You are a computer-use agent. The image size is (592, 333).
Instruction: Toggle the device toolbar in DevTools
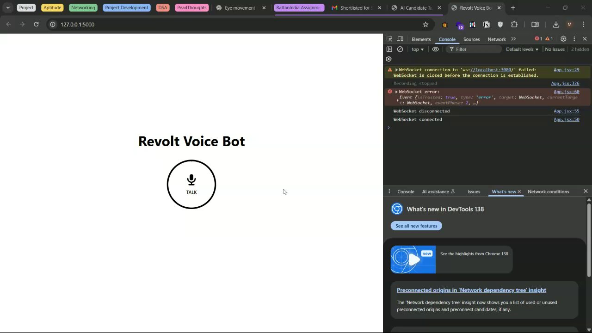pyautogui.click(x=401, y=39)
